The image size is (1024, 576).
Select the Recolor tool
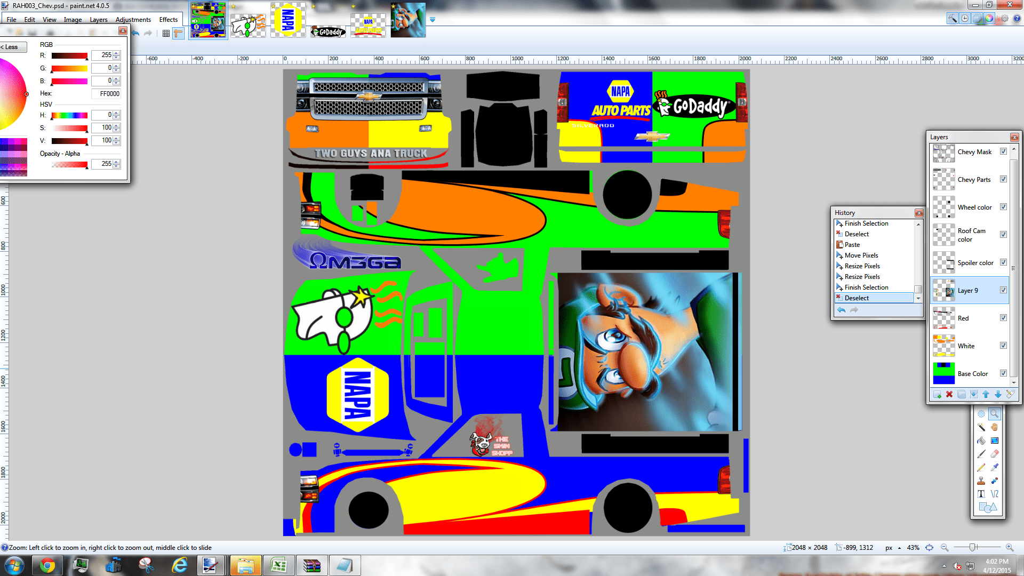tap(995, 481)
